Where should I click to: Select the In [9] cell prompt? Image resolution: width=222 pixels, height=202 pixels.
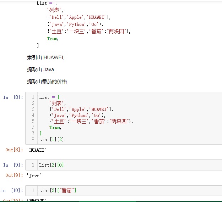[13, 165]
